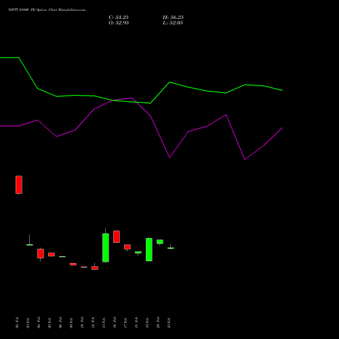Select the high value H: 56.25
Image resolution: width=339 pixels, height=339 pixels.
click(x=173, y=18)
